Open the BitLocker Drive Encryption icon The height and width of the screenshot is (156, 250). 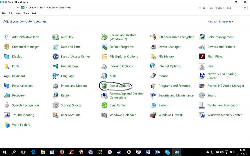click(153, 37)
